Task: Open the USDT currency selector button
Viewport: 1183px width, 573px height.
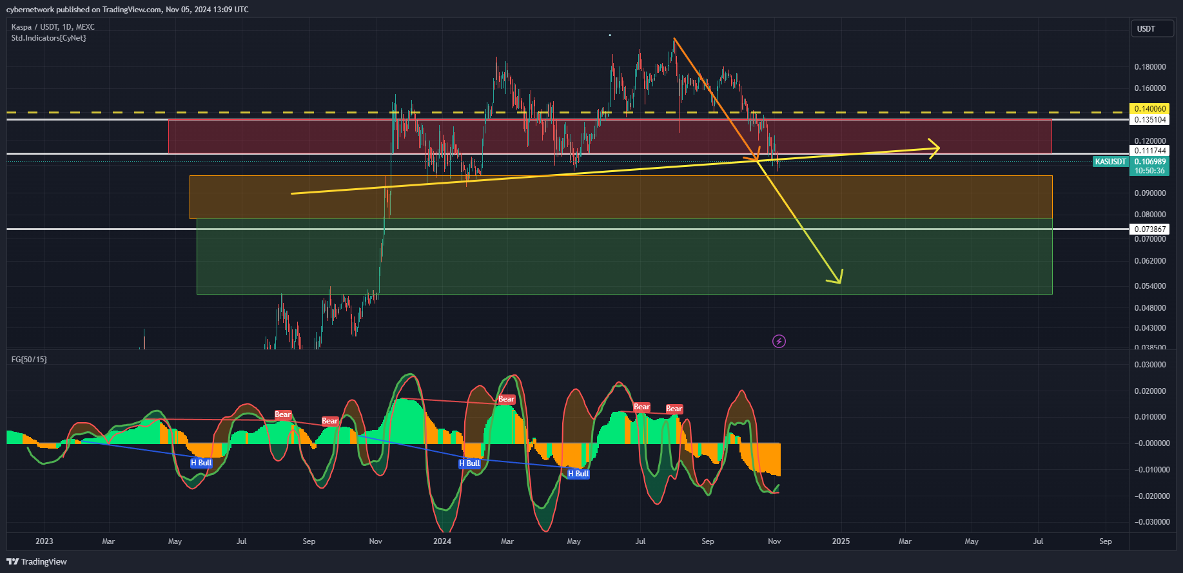Action: pyautogui.click(x=1152, y=28)
